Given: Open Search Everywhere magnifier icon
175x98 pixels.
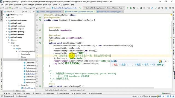Looking at the screenshot, I should coord(173,8).
